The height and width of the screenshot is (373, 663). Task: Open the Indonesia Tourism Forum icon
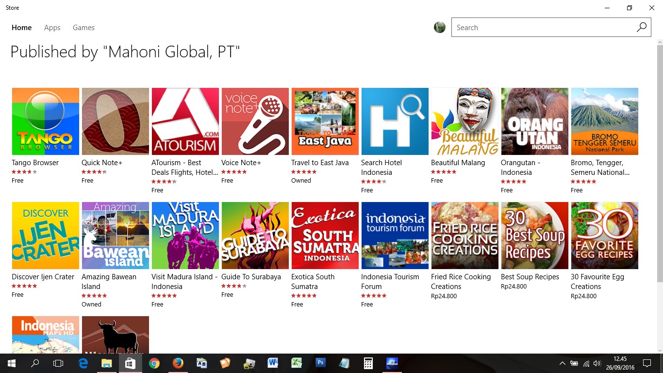click(395, 236)
